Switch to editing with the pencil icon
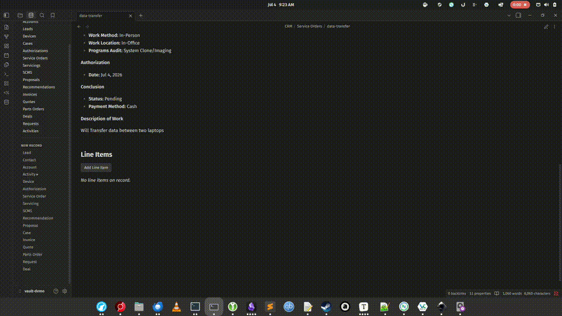Image resolution: width=562 pixels, height=316 pixels. (x=546, y=26)
